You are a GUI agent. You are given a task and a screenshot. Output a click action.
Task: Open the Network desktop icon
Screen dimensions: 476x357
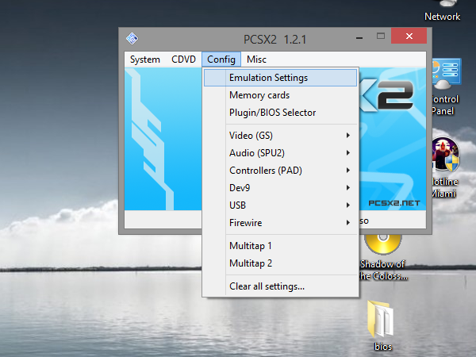point(443,11)
